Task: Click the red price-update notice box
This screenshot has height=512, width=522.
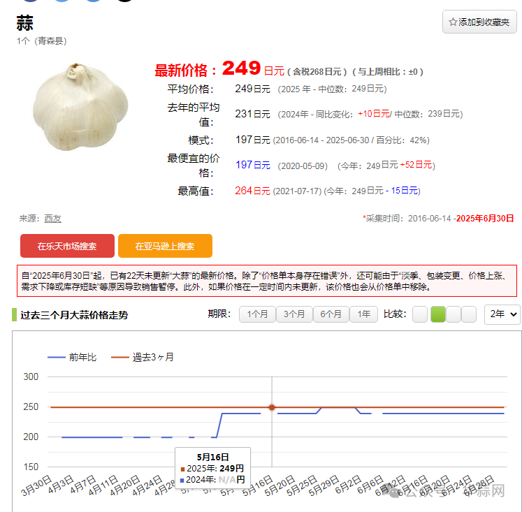Action: click(267, 281)
